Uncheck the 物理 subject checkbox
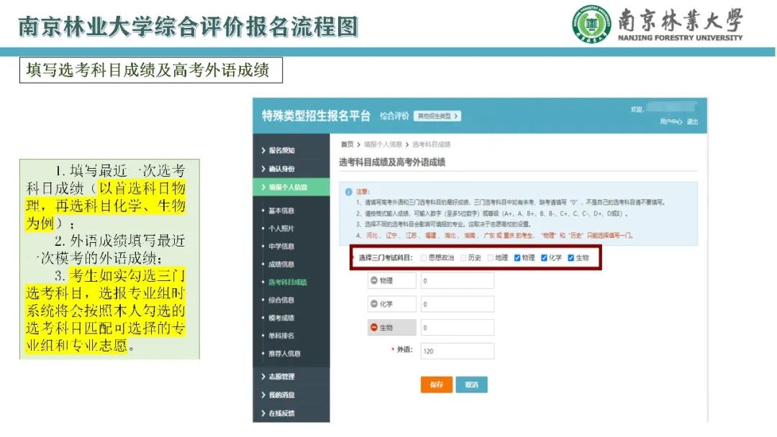The width and height of the screenshot is (777, 437). tap(517, 258)
